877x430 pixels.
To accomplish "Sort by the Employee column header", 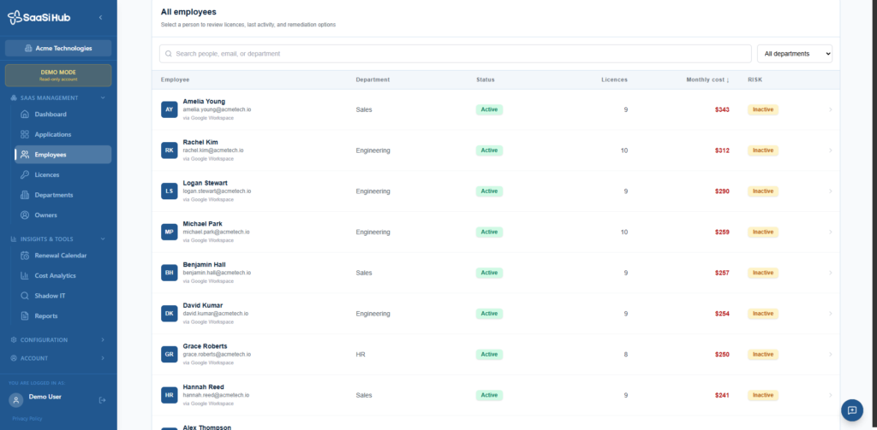I will (175, 80).
